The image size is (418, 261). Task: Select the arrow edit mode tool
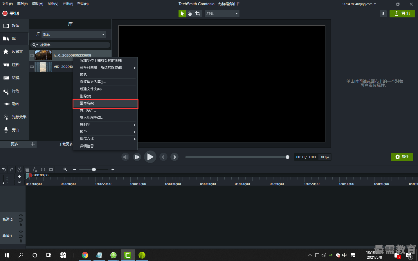click(x=182, y=14)
